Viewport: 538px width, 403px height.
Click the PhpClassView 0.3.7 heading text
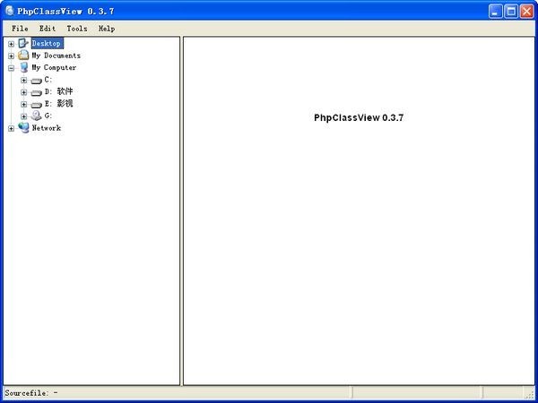coord(359,117)
